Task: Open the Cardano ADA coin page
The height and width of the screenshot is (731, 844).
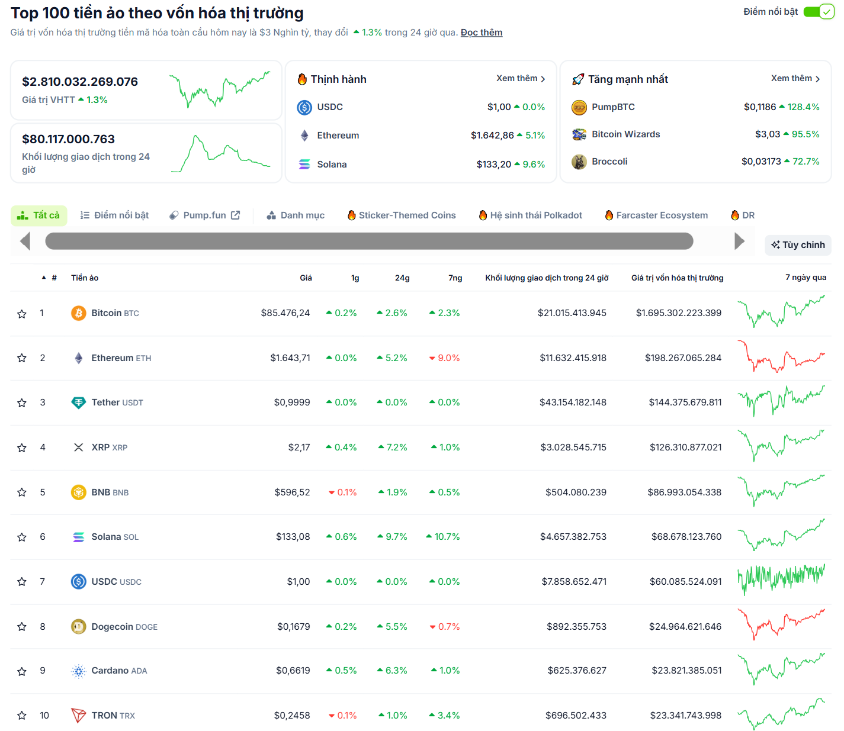Action: [119, 671]
